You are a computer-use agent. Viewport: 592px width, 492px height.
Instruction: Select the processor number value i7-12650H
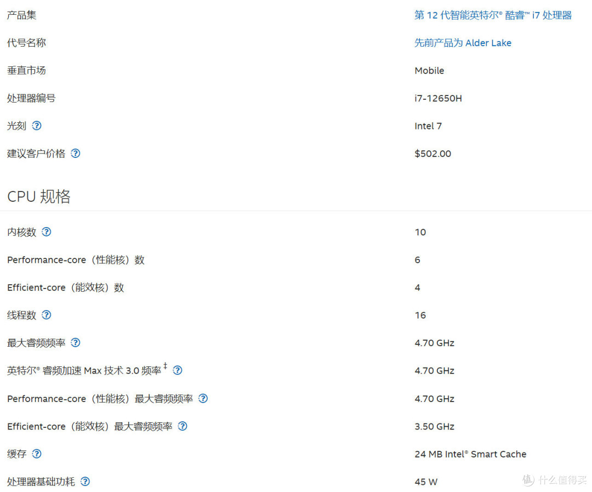coord(438,98)
